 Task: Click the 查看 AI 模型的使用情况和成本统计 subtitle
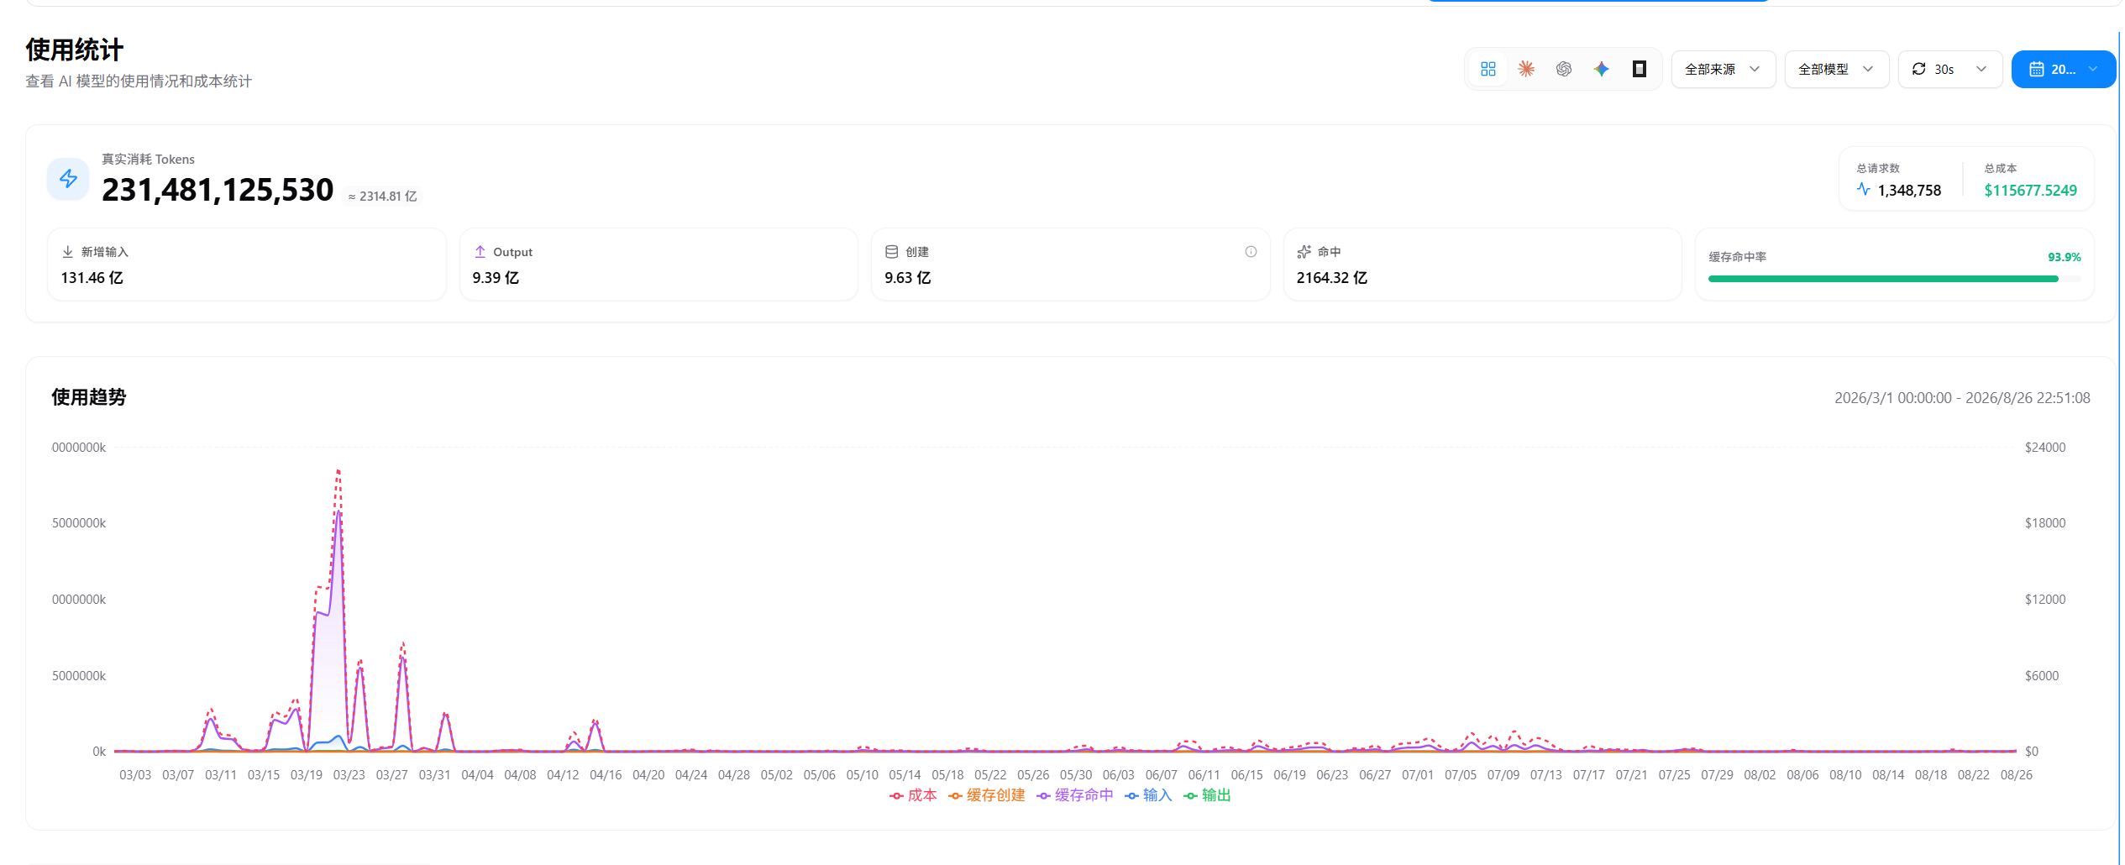(139, 81)
